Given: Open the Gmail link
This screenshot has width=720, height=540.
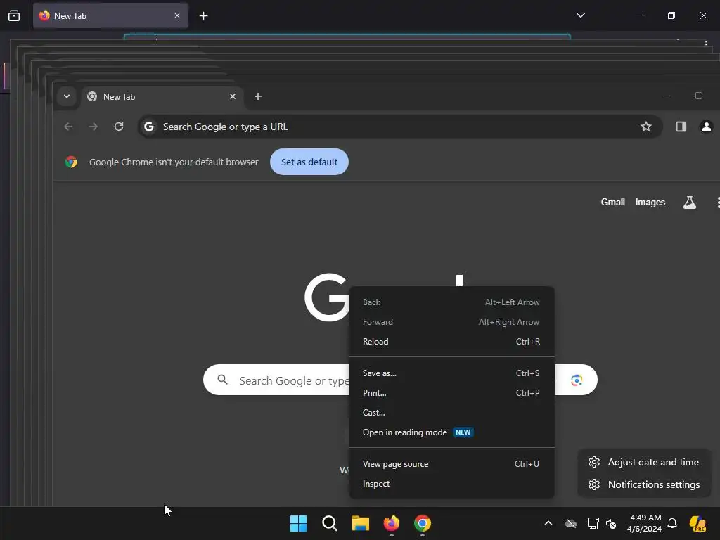Looking at the screenshot, I should tap(613, 202).
